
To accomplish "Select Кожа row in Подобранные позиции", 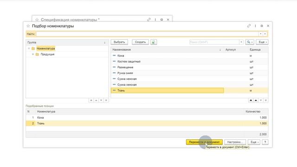I will (x=147, y=117).
